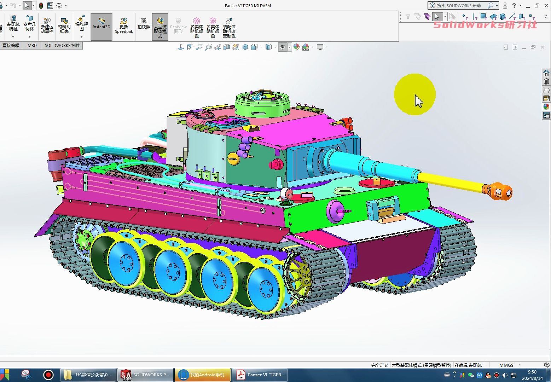Click Edit Appearance color ball icon
The image size is (551, 382).
(297, 47)
